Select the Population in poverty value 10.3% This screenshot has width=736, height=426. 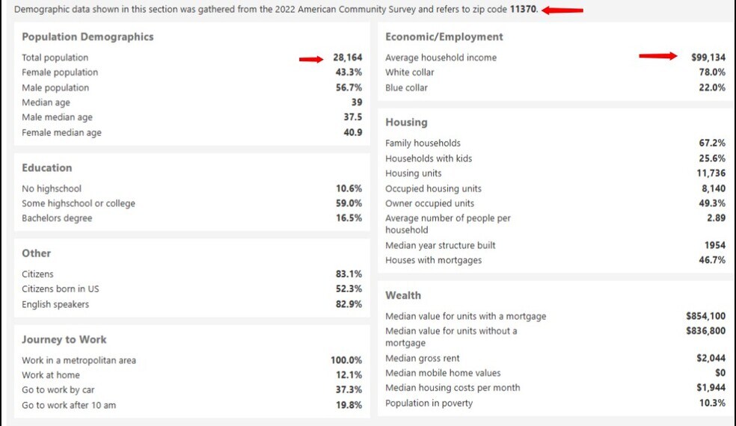coord(712,403)
